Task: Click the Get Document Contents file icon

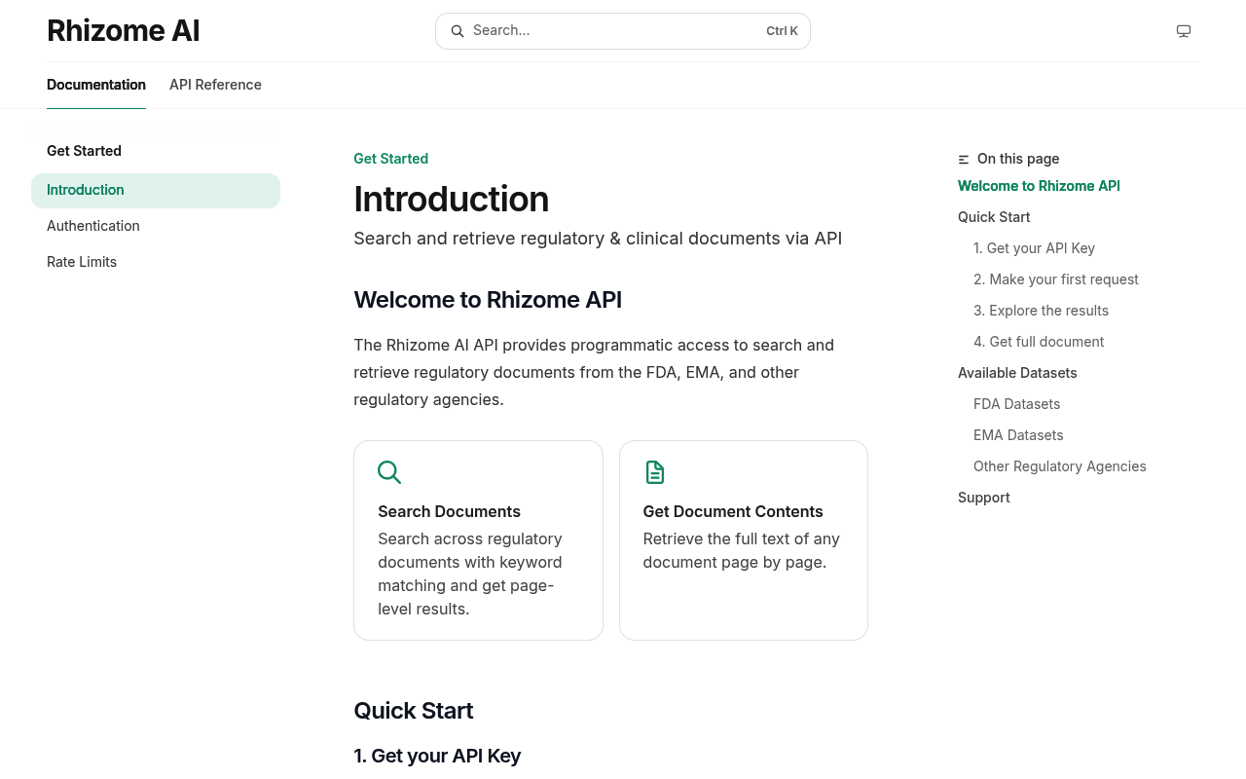Action: (655, 472)
